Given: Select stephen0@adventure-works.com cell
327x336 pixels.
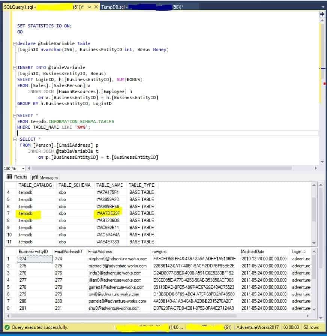Looking at the screenshot, I should [118, 259].
